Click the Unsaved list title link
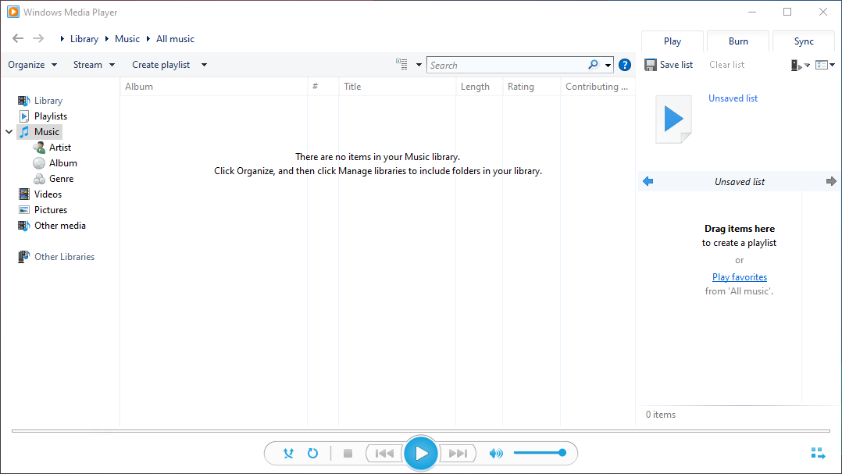The image size is (842, 474). click(733, 98)
